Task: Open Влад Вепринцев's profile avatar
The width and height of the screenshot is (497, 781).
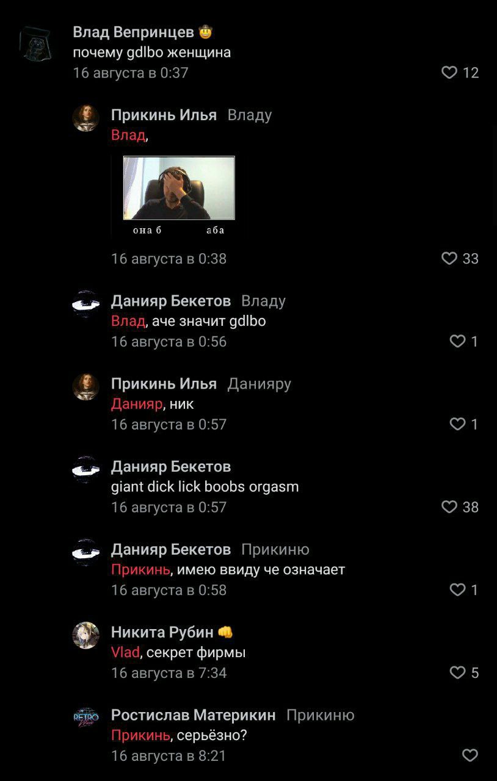Action: tap(35, 45)
